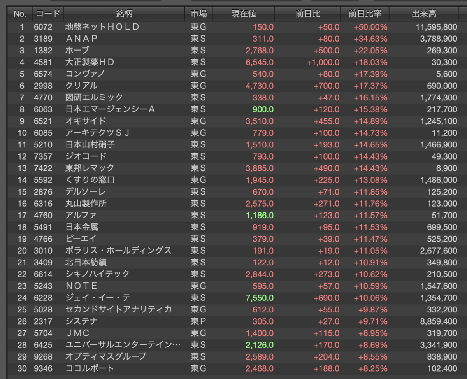
Task: Sort by the 前日比率 column header
Action: (x=365, y=14)
